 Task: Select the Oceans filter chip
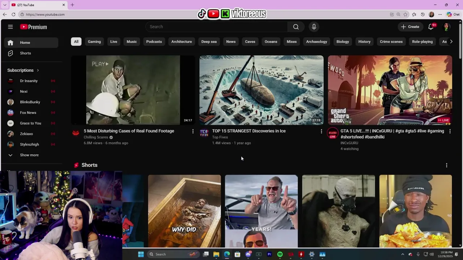pyautogui.click(x=271, y=42)
